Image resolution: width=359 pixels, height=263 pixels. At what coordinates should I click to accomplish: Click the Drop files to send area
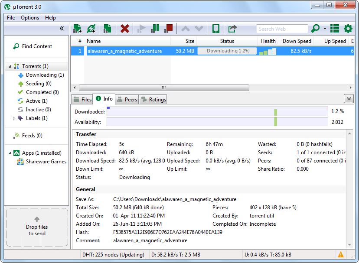click(37, 227)
